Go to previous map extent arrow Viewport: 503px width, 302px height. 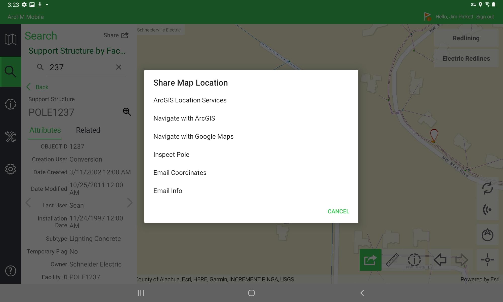(x=440, y=260)
